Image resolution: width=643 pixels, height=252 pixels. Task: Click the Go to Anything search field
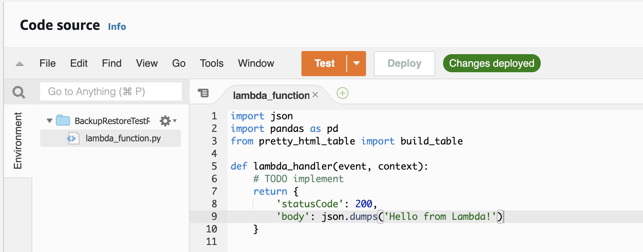(x=111, y=92)
